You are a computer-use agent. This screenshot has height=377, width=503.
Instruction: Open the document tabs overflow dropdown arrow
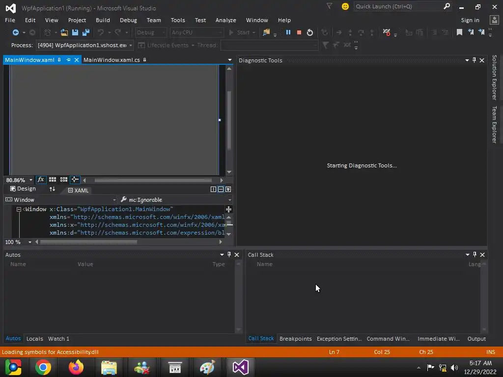click(230, 60)
